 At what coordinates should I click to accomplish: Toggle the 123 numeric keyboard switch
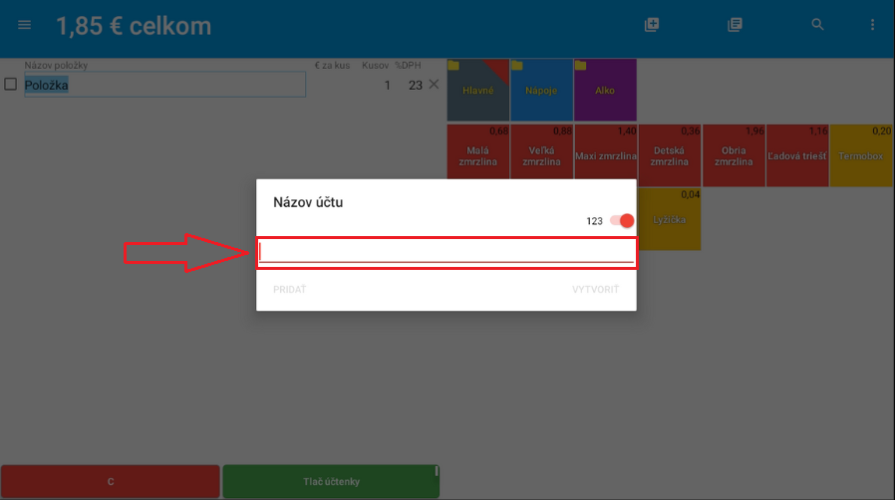[622, 220]
